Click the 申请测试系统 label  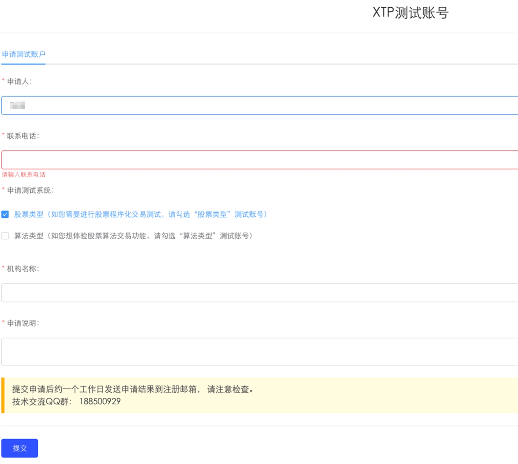pyautogui.click(x=30, y=190)
